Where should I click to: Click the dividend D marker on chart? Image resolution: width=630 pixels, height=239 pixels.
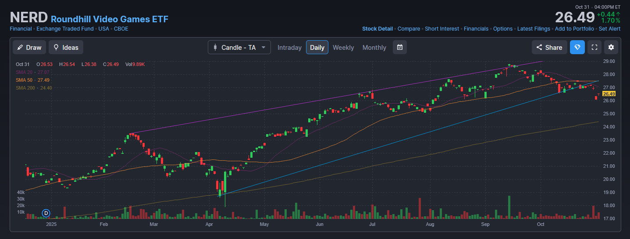[x=46, y=213]
